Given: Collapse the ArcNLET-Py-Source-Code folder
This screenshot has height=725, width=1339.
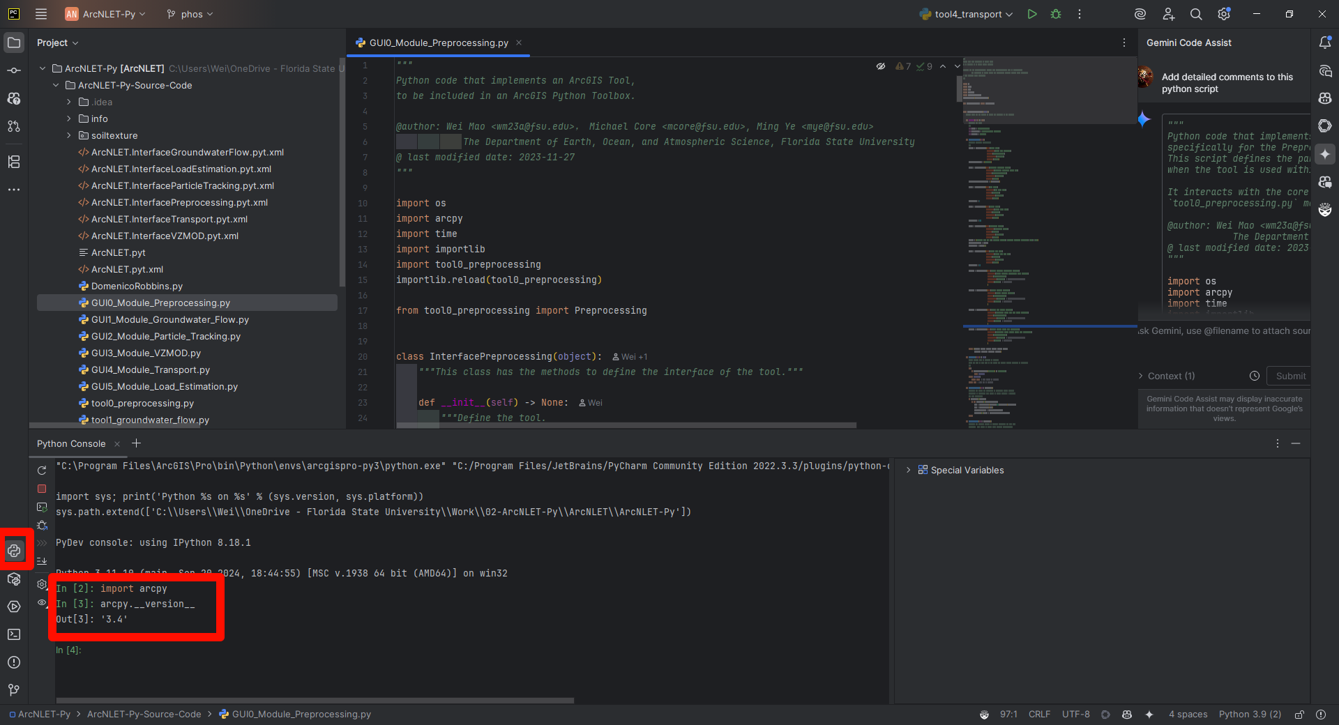Looking at the screenshot, I should click(x=56, y=85).
